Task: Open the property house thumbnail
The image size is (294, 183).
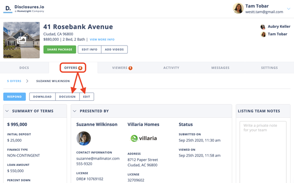Action: [x=22, y=40]
